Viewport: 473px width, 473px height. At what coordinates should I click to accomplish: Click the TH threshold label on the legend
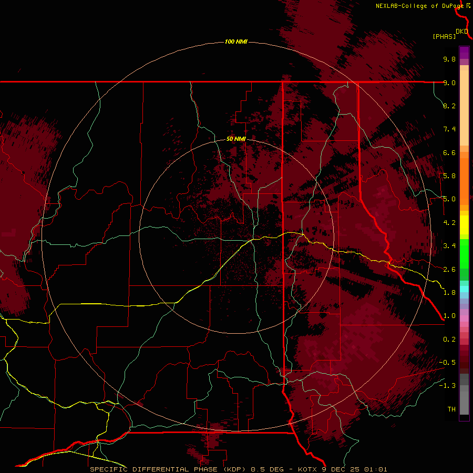pyautogui.click(x=451, y=409)
